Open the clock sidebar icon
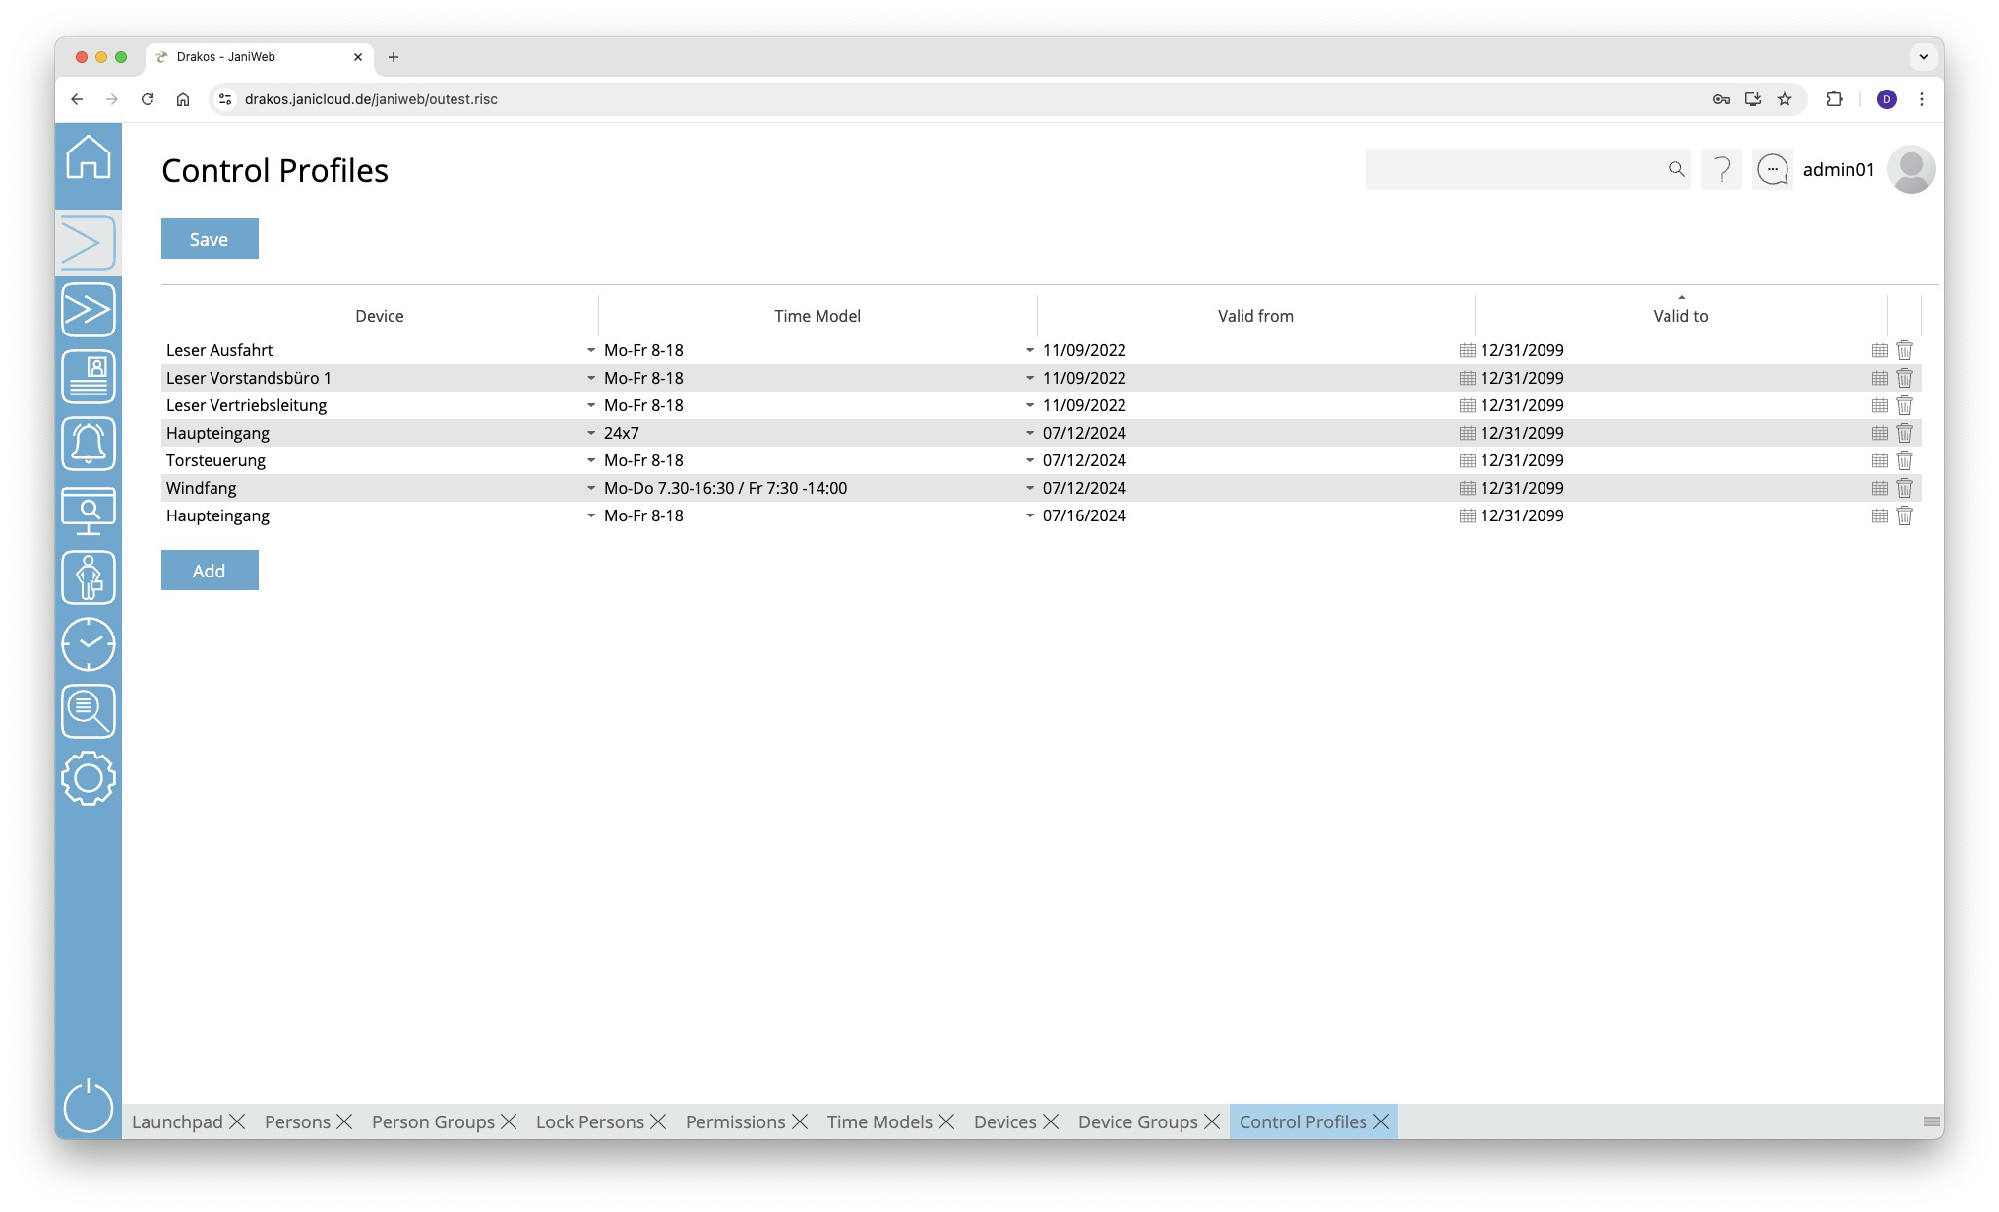 [x=89, y=644]
